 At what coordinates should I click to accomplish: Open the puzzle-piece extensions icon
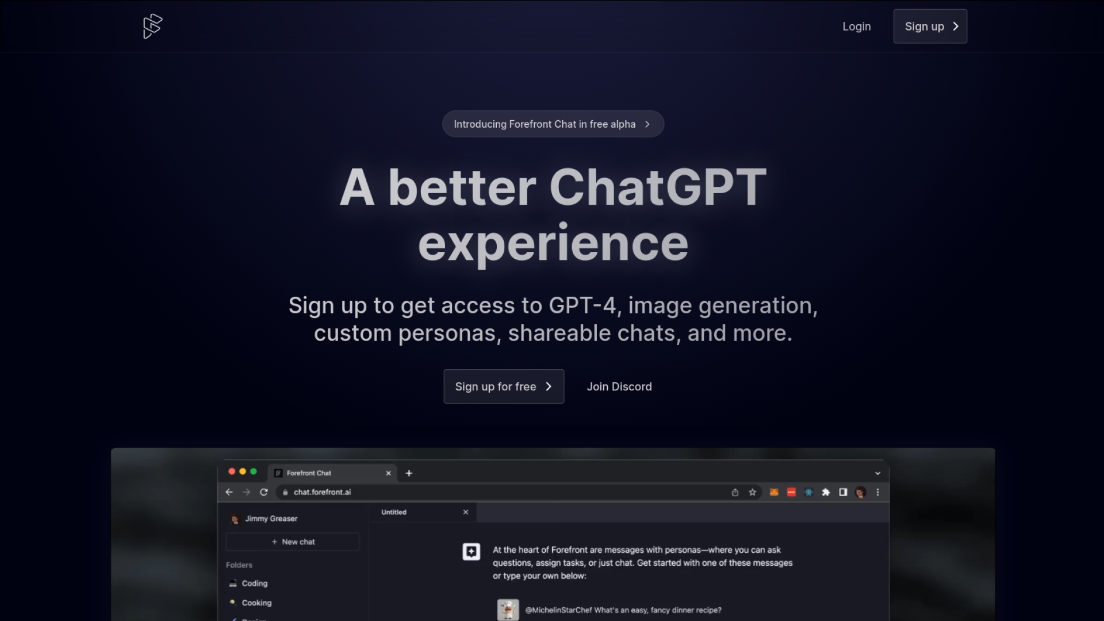pyautogui.click(x=826, y=492)
